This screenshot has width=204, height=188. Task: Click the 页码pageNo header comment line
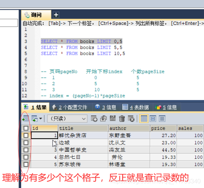(x=103, y=72)
